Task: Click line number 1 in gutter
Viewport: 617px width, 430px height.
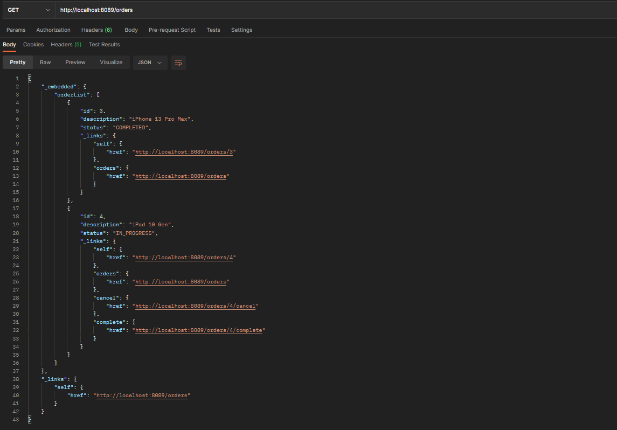Action: pos(17,79)
